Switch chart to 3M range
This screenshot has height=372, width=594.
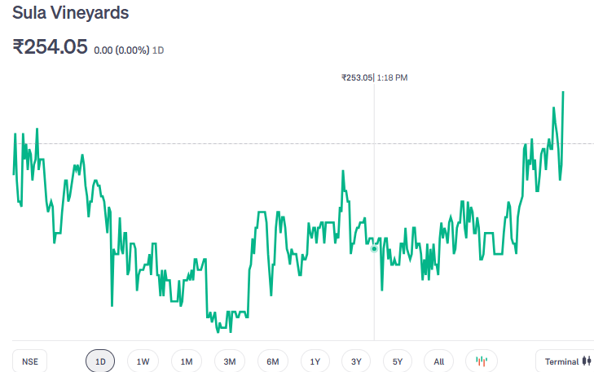[230, 361]
